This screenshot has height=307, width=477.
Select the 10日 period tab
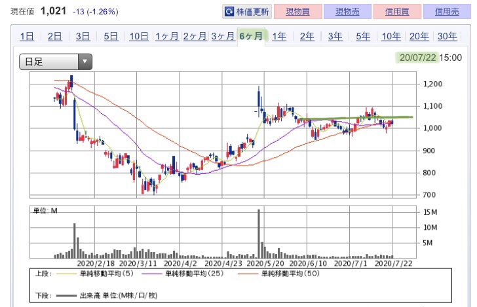tap(139, 37)
